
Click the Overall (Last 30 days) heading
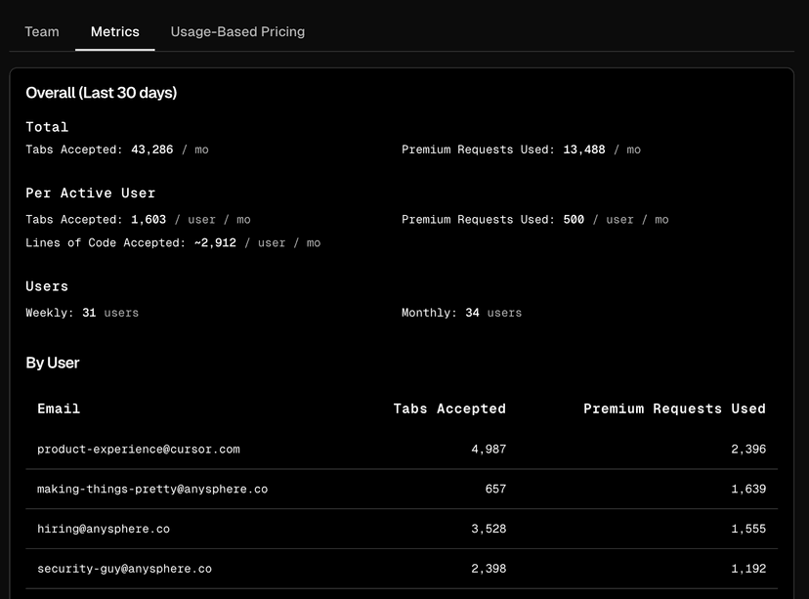(x=101, y=93)
